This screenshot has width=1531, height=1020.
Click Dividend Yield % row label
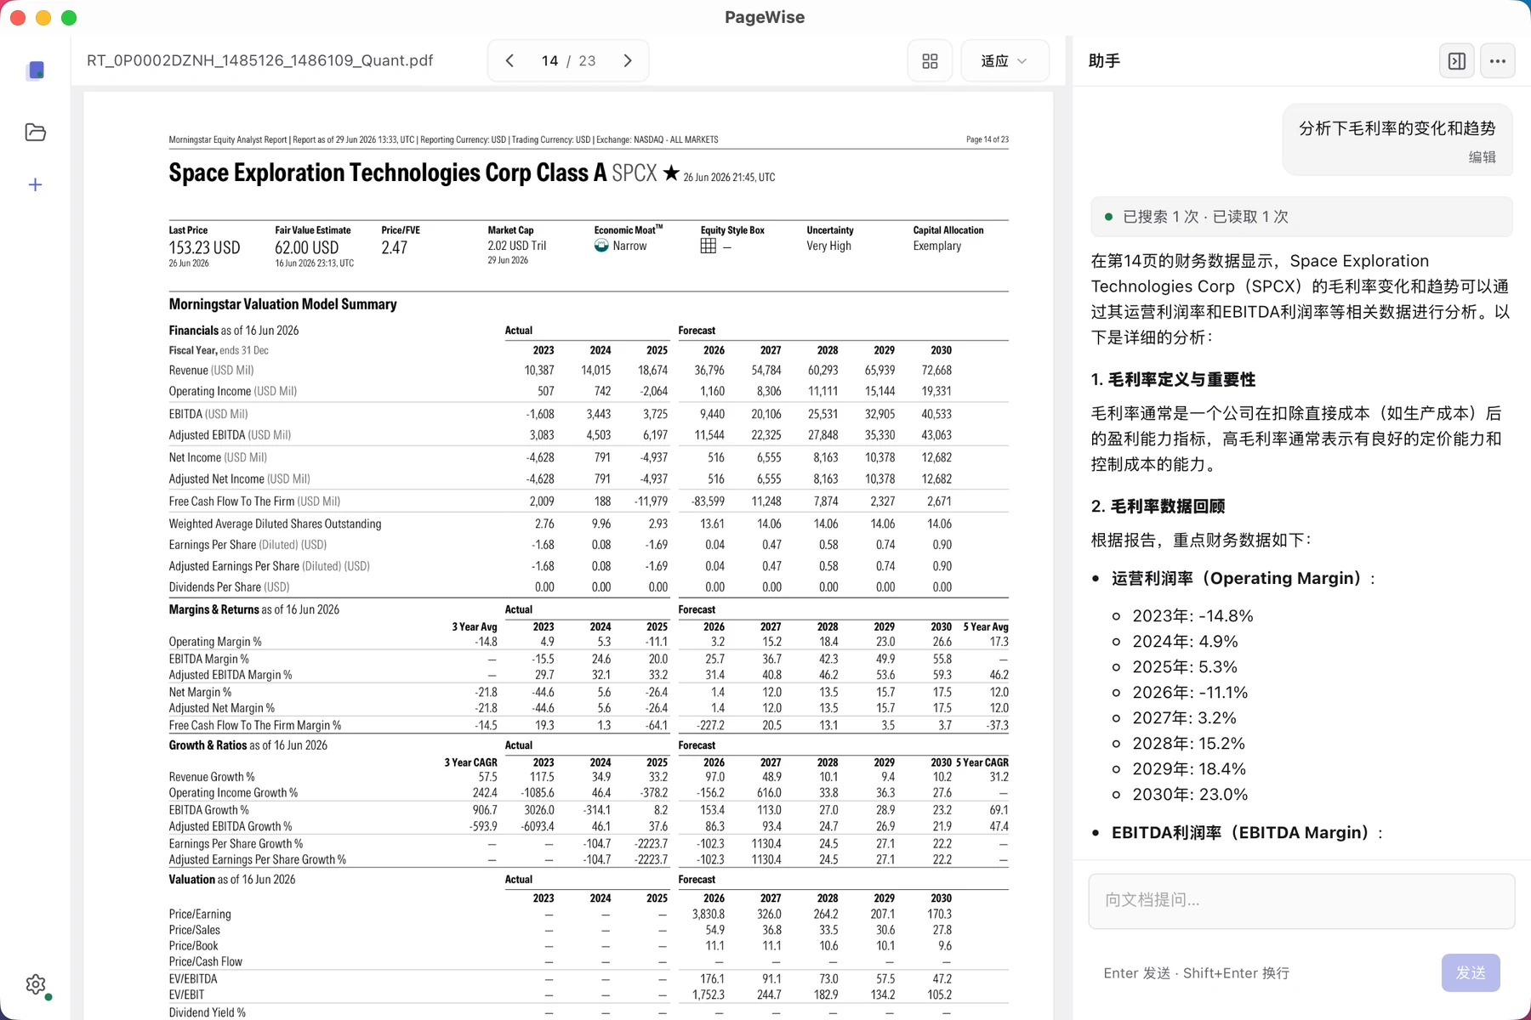[x=207, y=1012]
